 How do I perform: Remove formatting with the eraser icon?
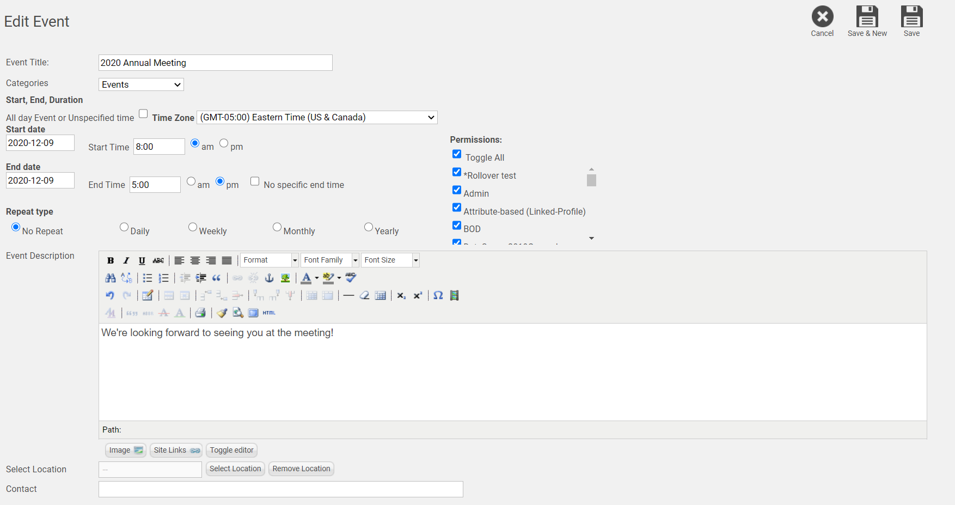364,295
